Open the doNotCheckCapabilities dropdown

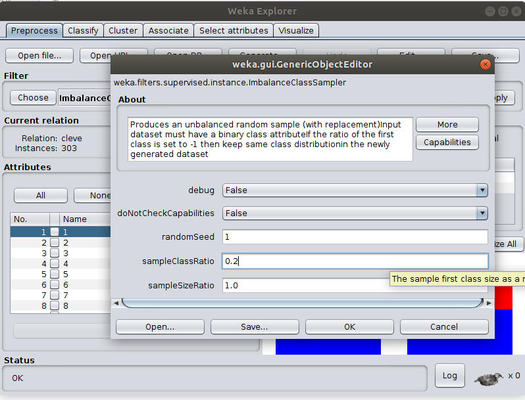(355, 213)
